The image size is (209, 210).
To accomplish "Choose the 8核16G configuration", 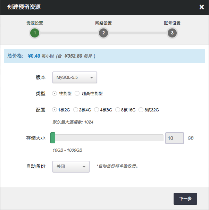I will pyautogui.click(x=118, y=110).
